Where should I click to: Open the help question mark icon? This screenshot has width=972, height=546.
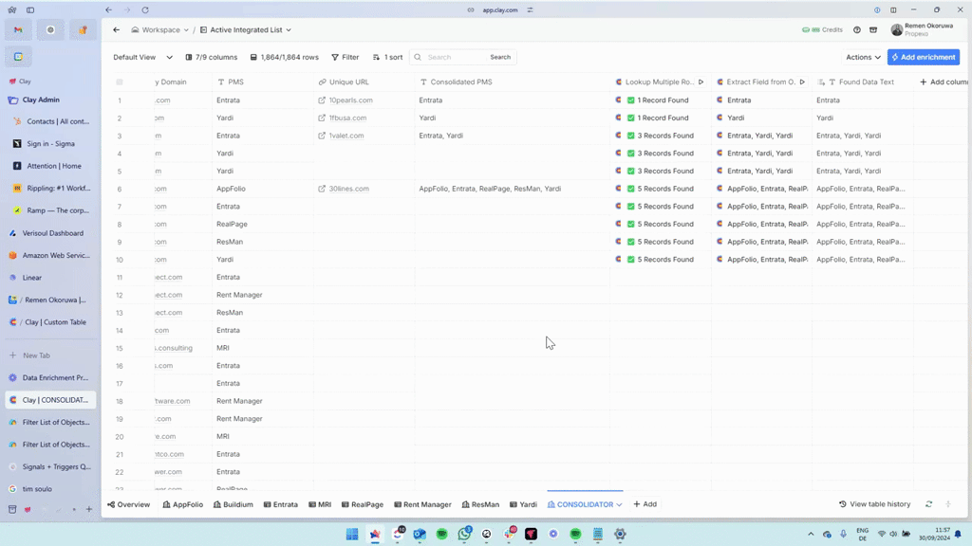click(857, 30)
